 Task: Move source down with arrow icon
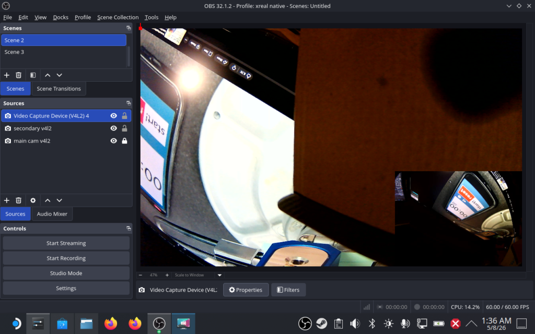point(60,200)
